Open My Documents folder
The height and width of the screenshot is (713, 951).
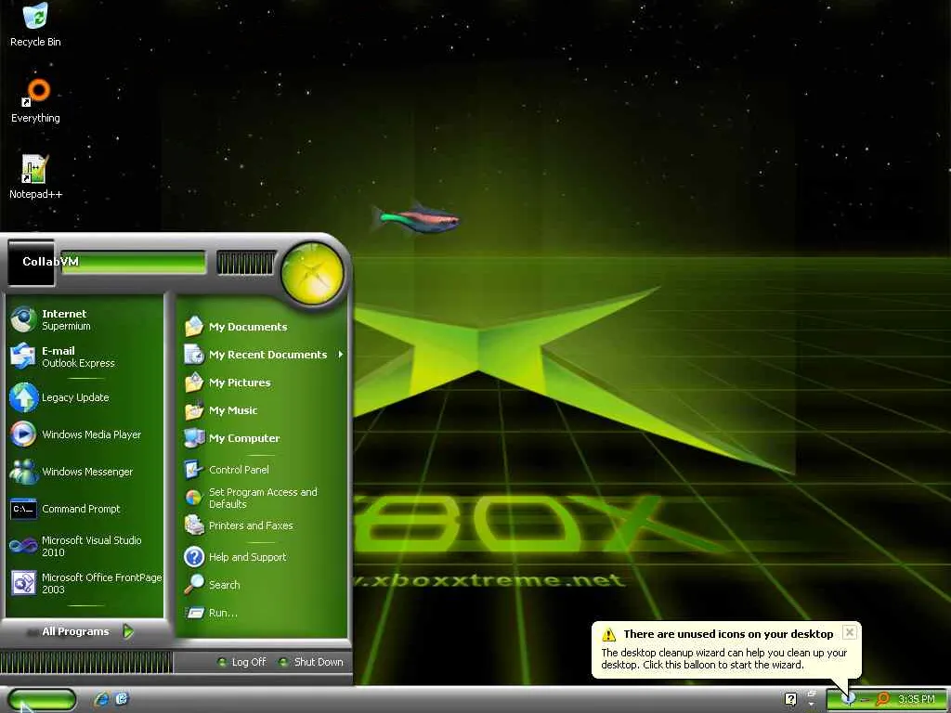pyautogui.click(x=264, y=327)
